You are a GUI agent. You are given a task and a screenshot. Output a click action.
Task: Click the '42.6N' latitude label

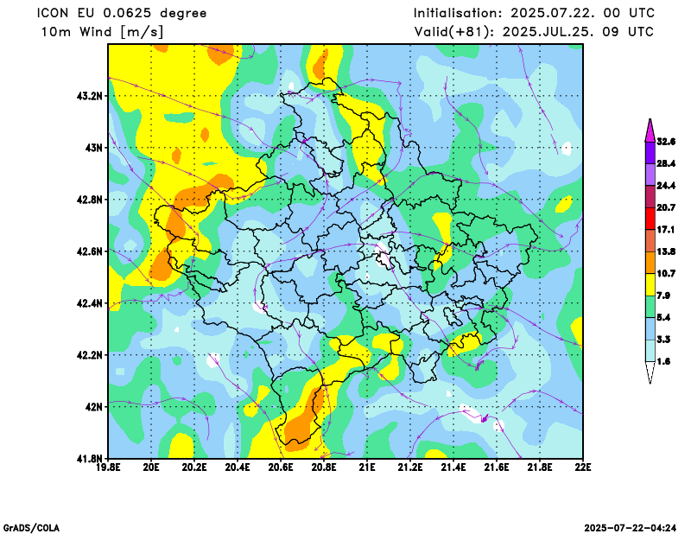(90, 251)
